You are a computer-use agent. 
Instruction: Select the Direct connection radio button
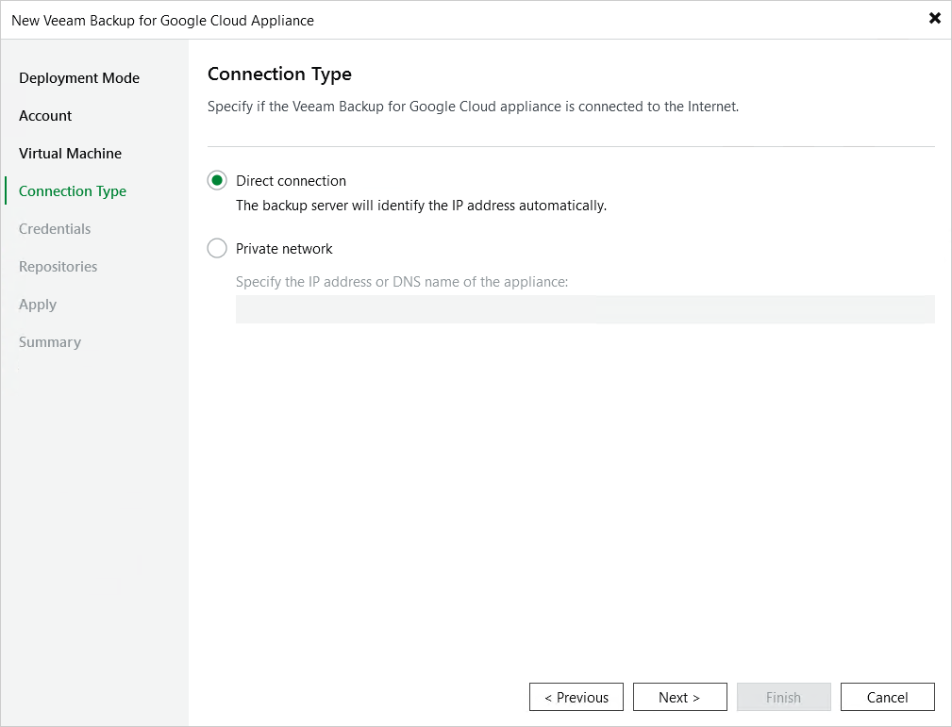click(217, 181)
